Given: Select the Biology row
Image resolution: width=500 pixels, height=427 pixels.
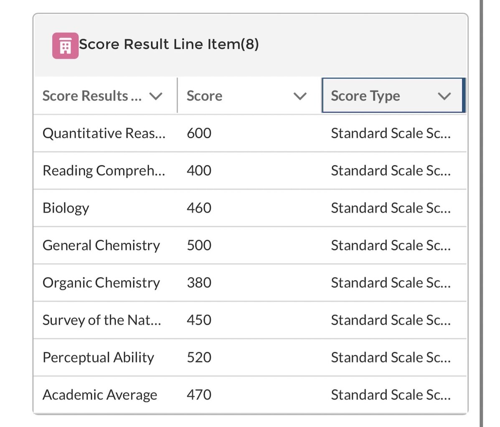Looking at the screenshot, I should pyautogui.click(x=66, y=208).
